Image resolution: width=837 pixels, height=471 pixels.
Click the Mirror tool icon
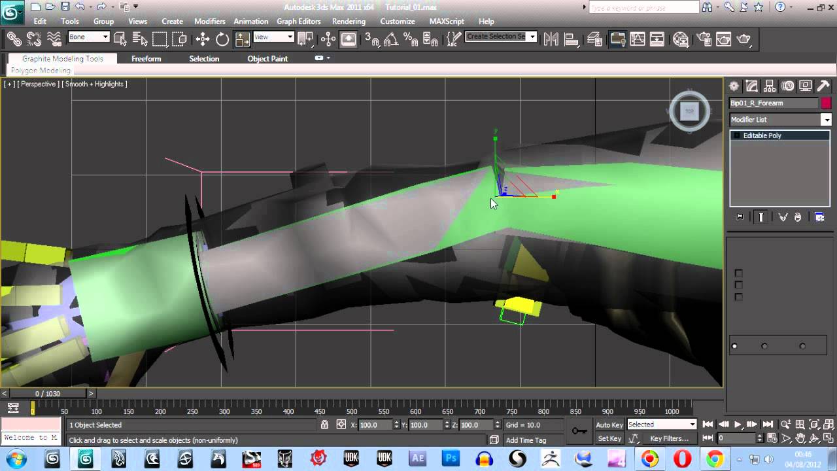[x=551, y=39]
